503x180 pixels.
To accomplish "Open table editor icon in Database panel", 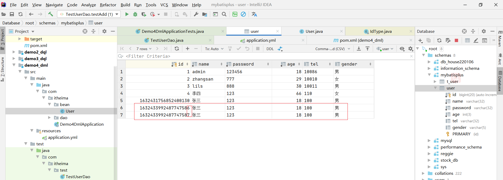I will tap(467, 40).
